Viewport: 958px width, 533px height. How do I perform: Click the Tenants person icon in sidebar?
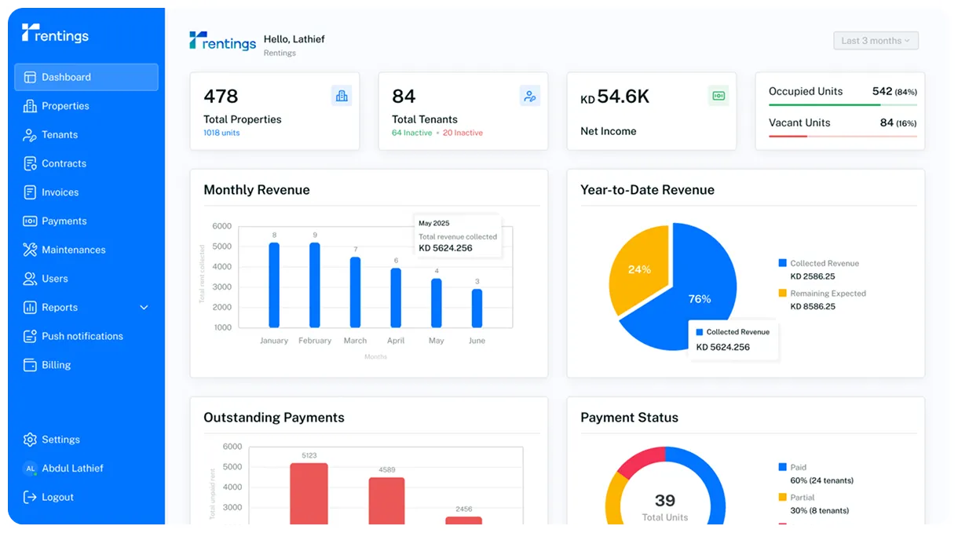click(x=30, y=135)
